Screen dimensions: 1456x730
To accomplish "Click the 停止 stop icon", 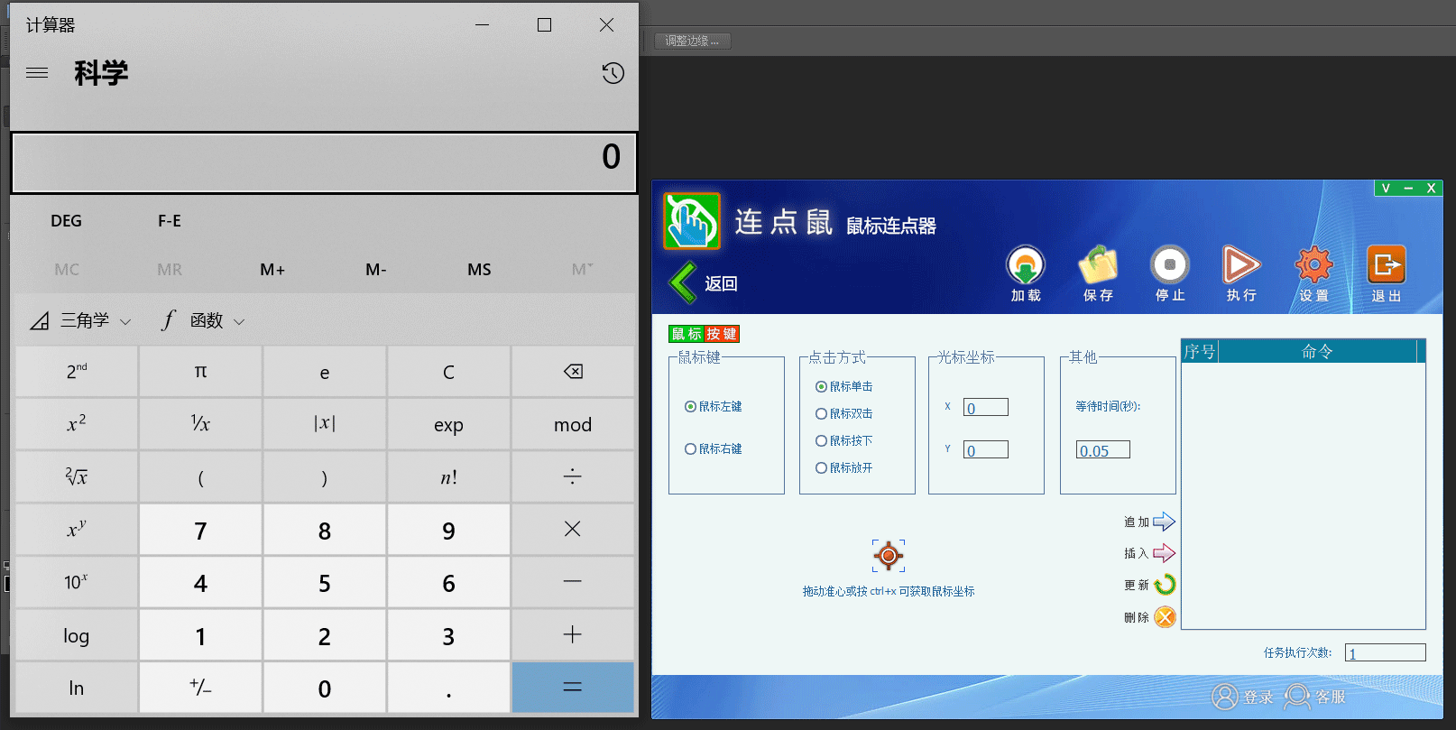I will [1170, 265].
